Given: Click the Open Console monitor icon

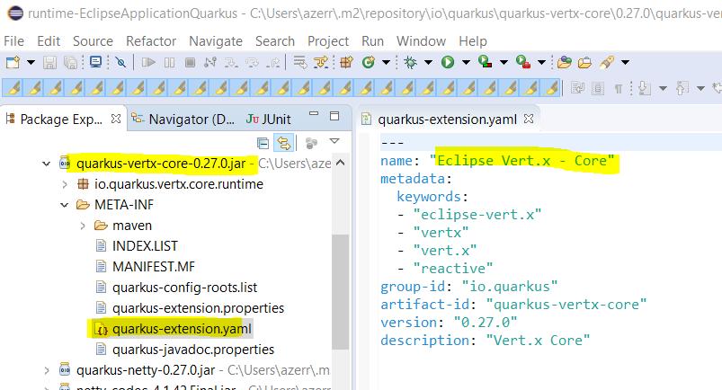Looking at the screenshot, I should (x=96, y=62).
